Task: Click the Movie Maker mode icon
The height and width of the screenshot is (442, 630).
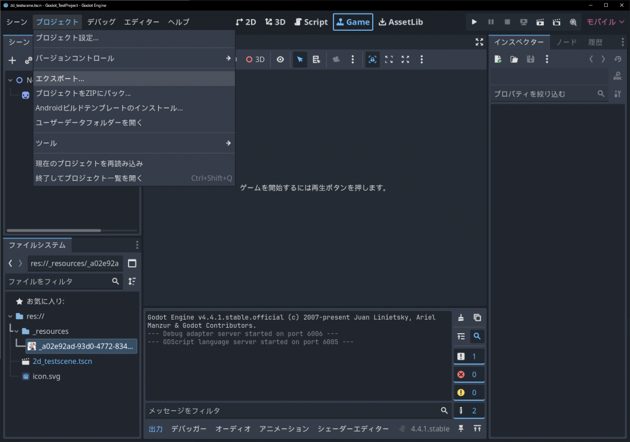Action: 573,22
